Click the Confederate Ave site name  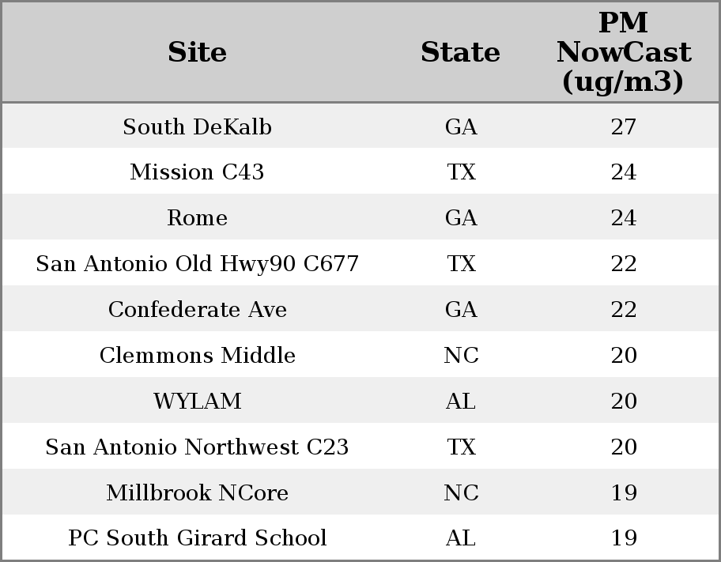pos(197,309)
